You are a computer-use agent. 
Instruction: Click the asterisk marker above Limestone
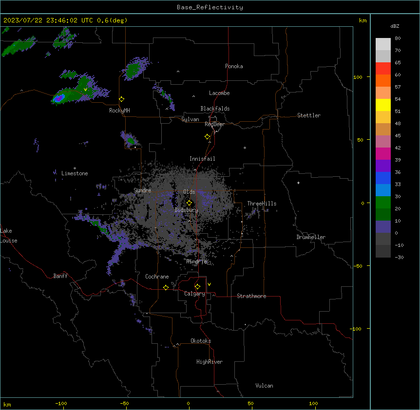click(x=75, y=168)
